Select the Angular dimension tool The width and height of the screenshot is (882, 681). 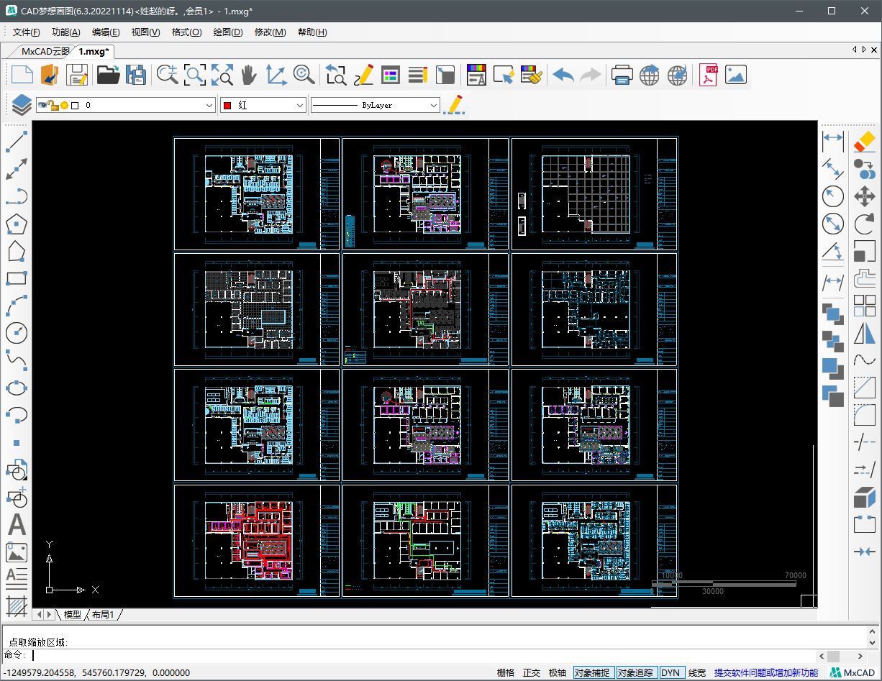(x=833, y=251)
